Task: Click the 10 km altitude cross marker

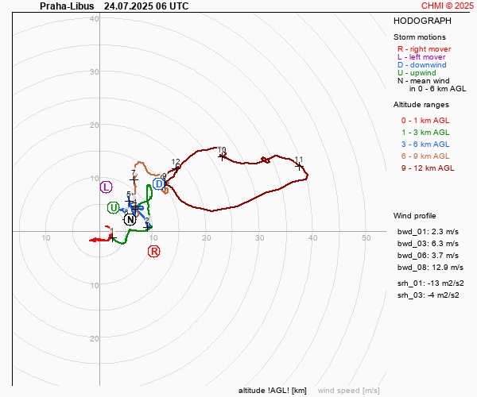Action: pos(223,156)
